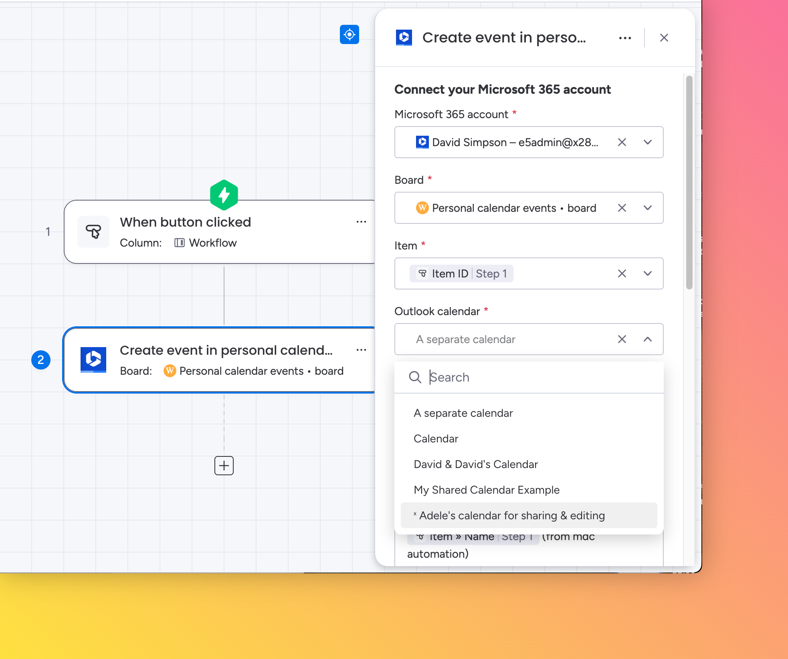Close the Create event side panel
The height and width of the screenshot is (659, 788).
tap(664, 38)
